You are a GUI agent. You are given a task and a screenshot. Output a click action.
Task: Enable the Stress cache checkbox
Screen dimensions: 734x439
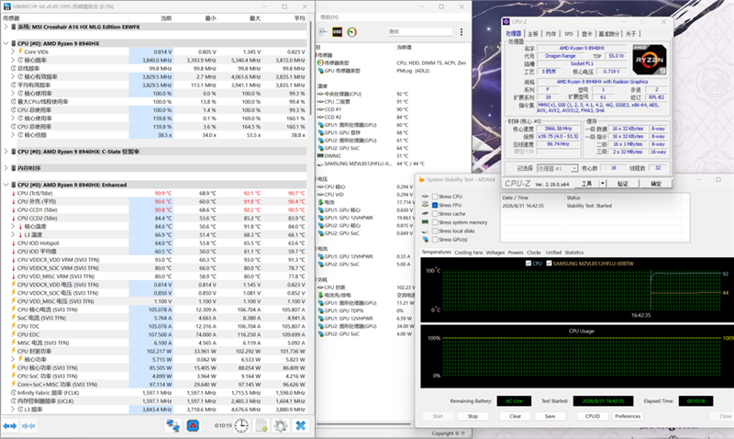point(435,214)
